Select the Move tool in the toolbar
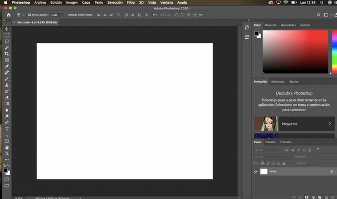The height and width of the screenshot is (199, 337). point(7,29)
